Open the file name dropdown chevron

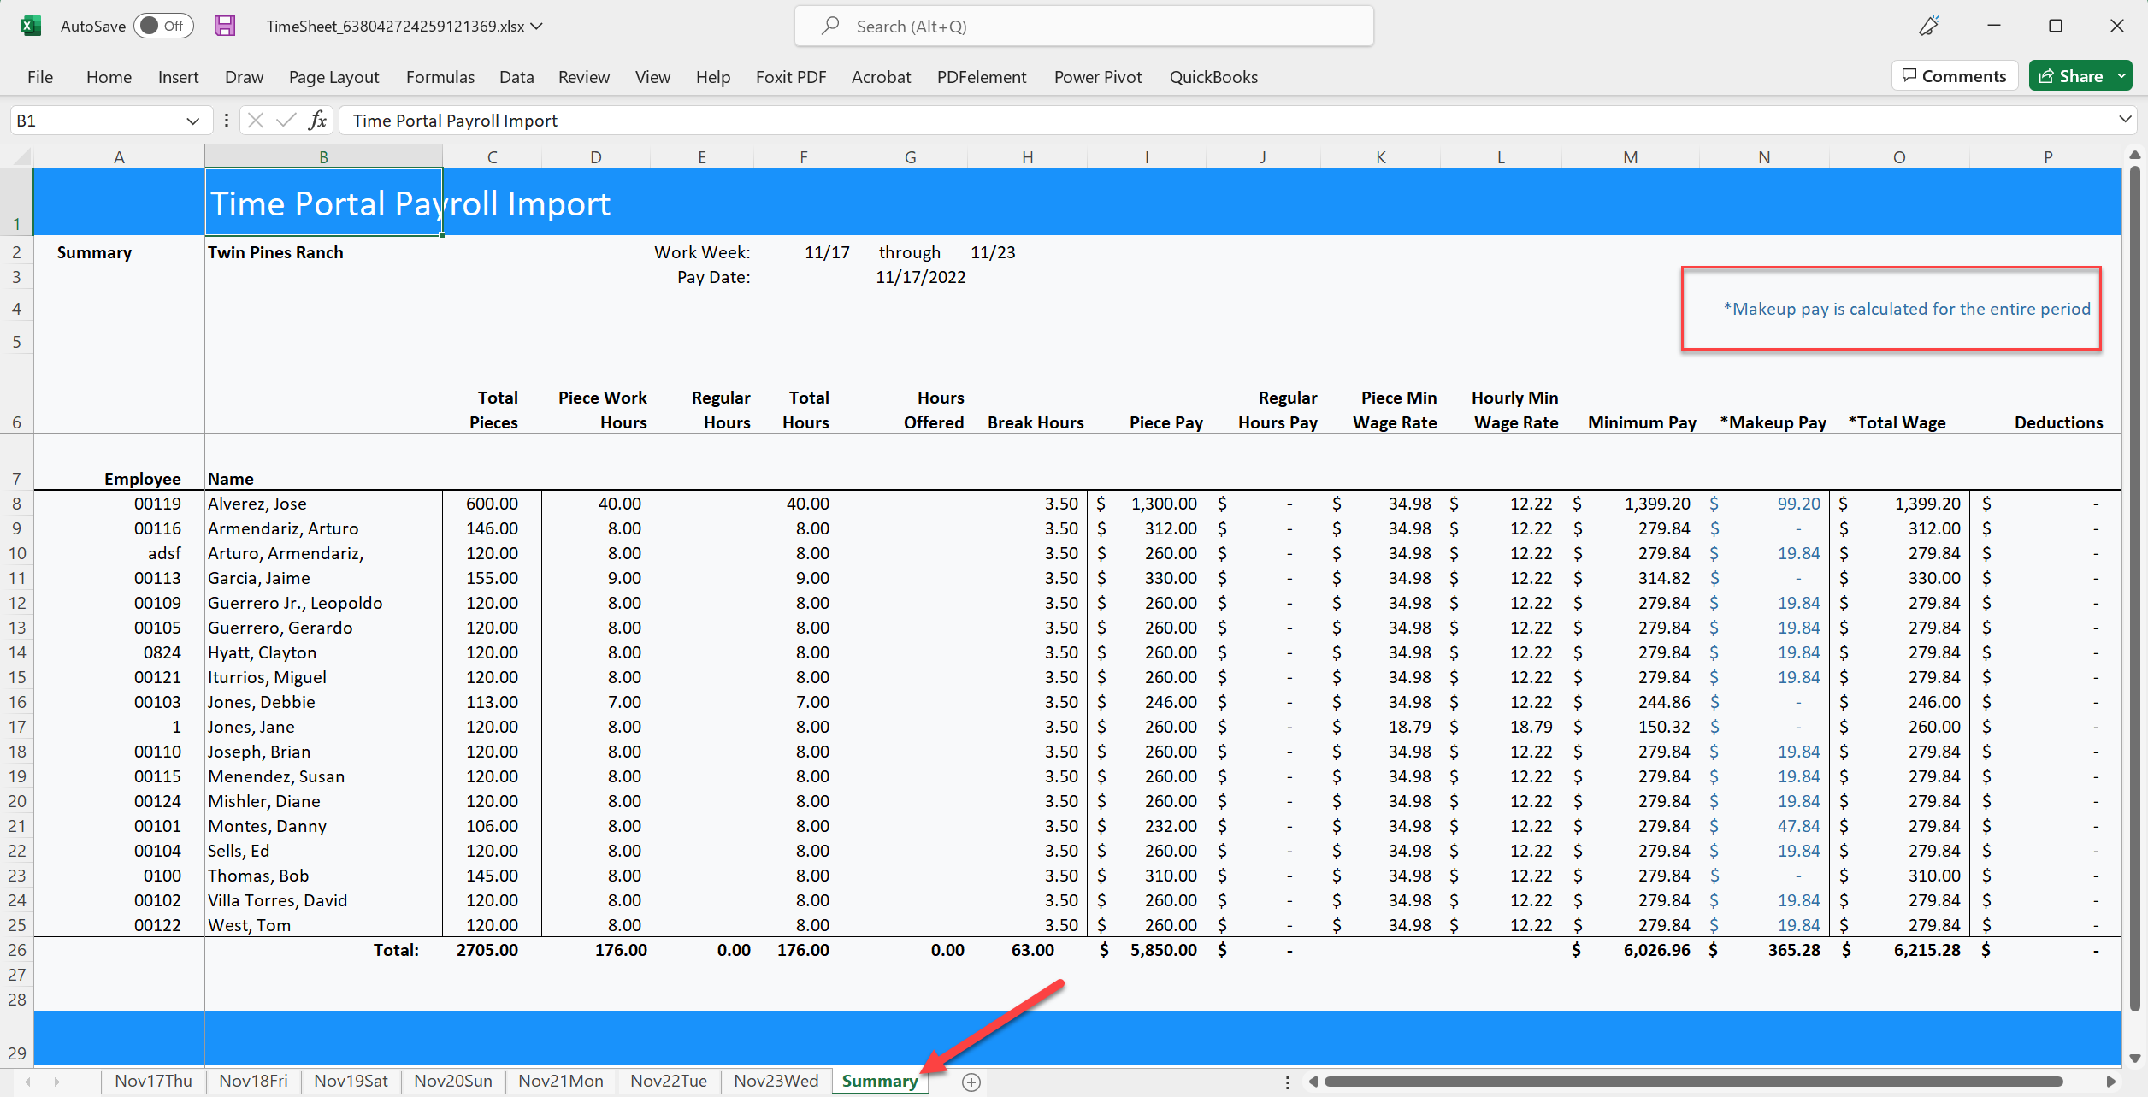coord(536,27)
